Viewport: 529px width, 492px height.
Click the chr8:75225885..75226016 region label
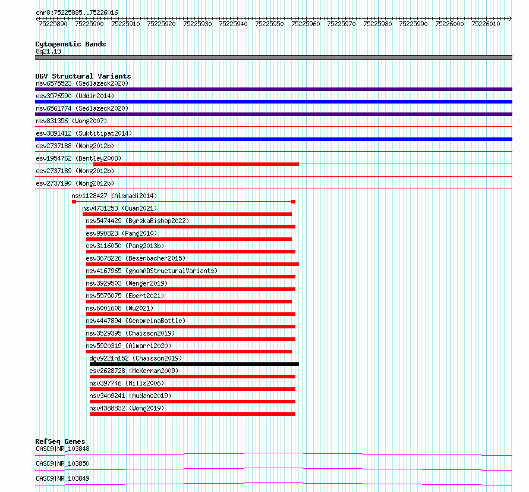click(77, 13)
